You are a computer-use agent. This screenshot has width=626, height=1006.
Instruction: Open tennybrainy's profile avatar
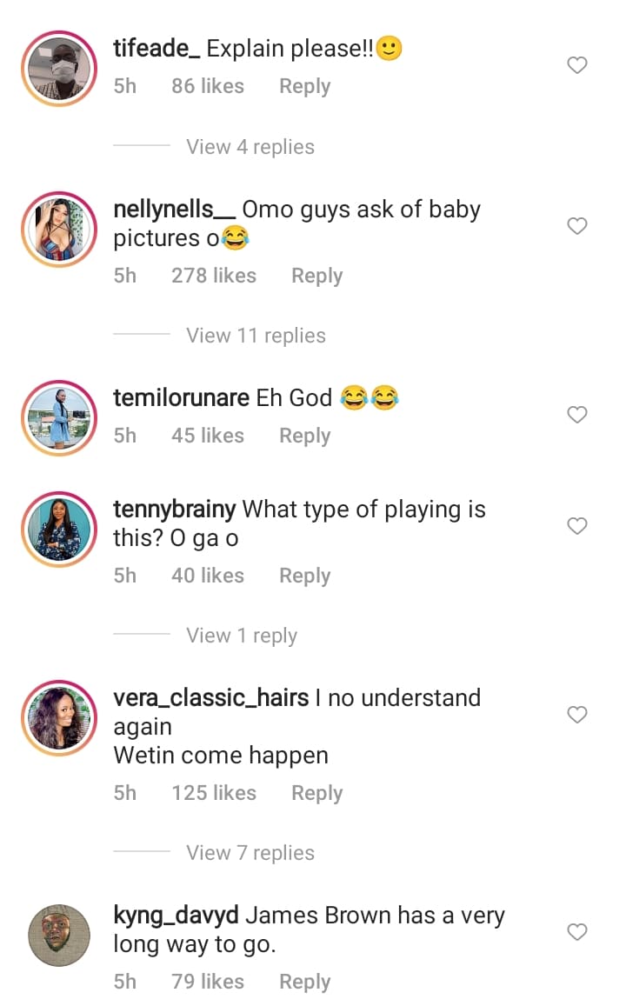[59, 530]
